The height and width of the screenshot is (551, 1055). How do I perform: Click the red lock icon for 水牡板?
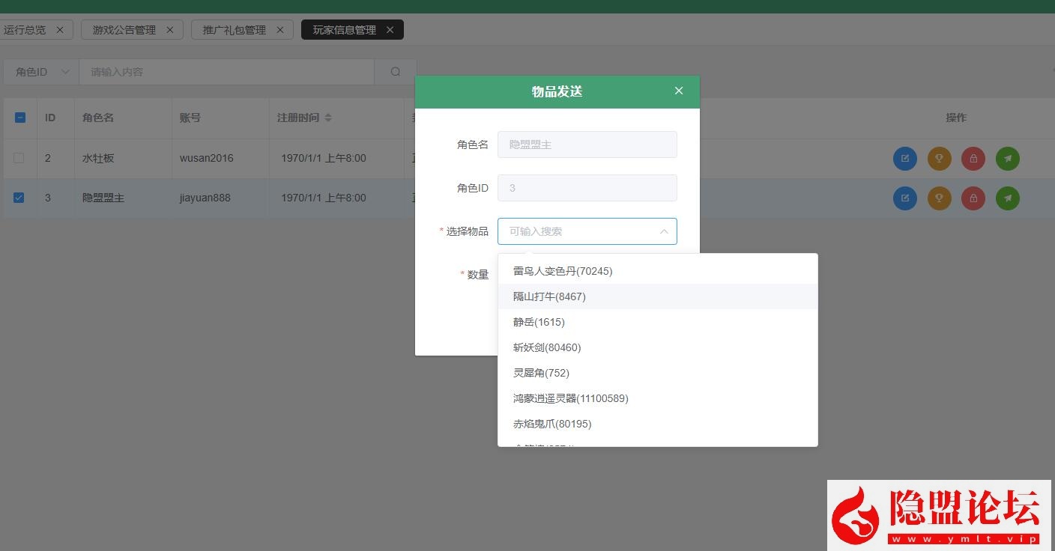tap(973, 158)
